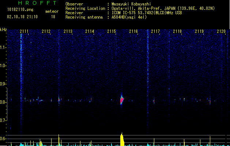Click the 2117 time marker
230x146 pixels.
pyautogui.click(x=155, y=31)
